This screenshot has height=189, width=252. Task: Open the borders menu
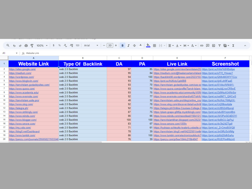tap(154, 46)
